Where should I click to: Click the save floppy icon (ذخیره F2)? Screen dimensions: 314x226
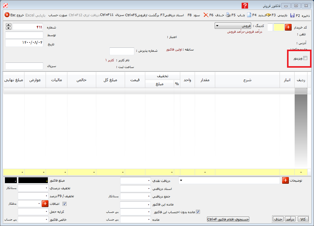[x=292, y=15]
